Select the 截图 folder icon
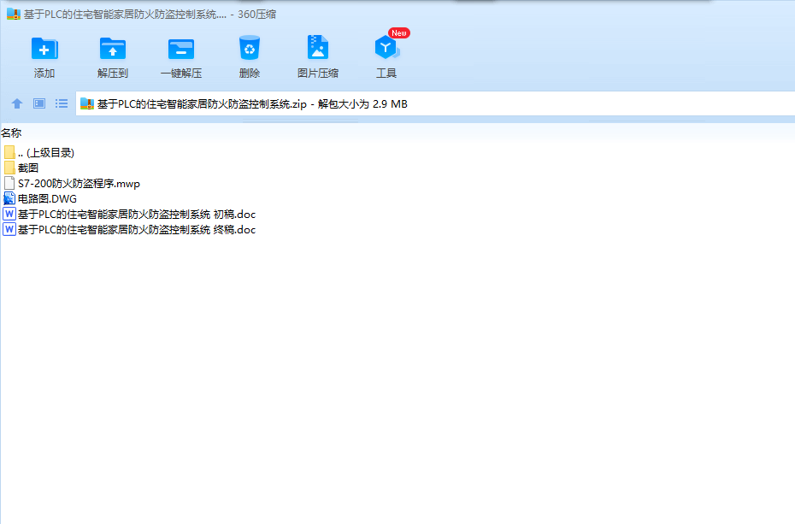Screen dimensions: 795x524 point(9,168)
